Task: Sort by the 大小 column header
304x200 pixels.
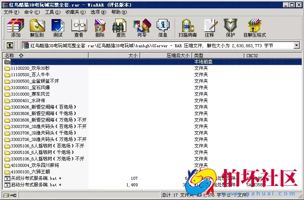Action: point(114,56)
